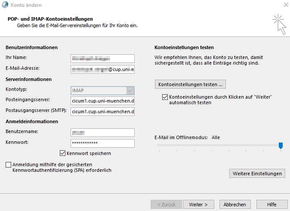Click the Postausgangsserver (SMTP) field
290x211 pixels.
point(102,112)
